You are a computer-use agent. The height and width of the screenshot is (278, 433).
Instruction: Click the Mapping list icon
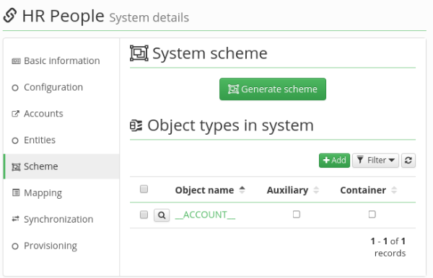tap(16, 192)
